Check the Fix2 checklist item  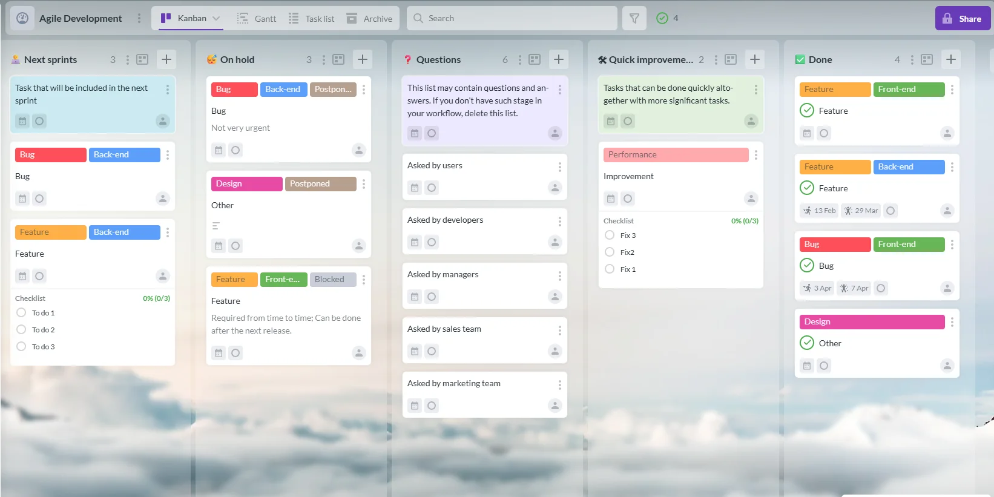point(610,252)
